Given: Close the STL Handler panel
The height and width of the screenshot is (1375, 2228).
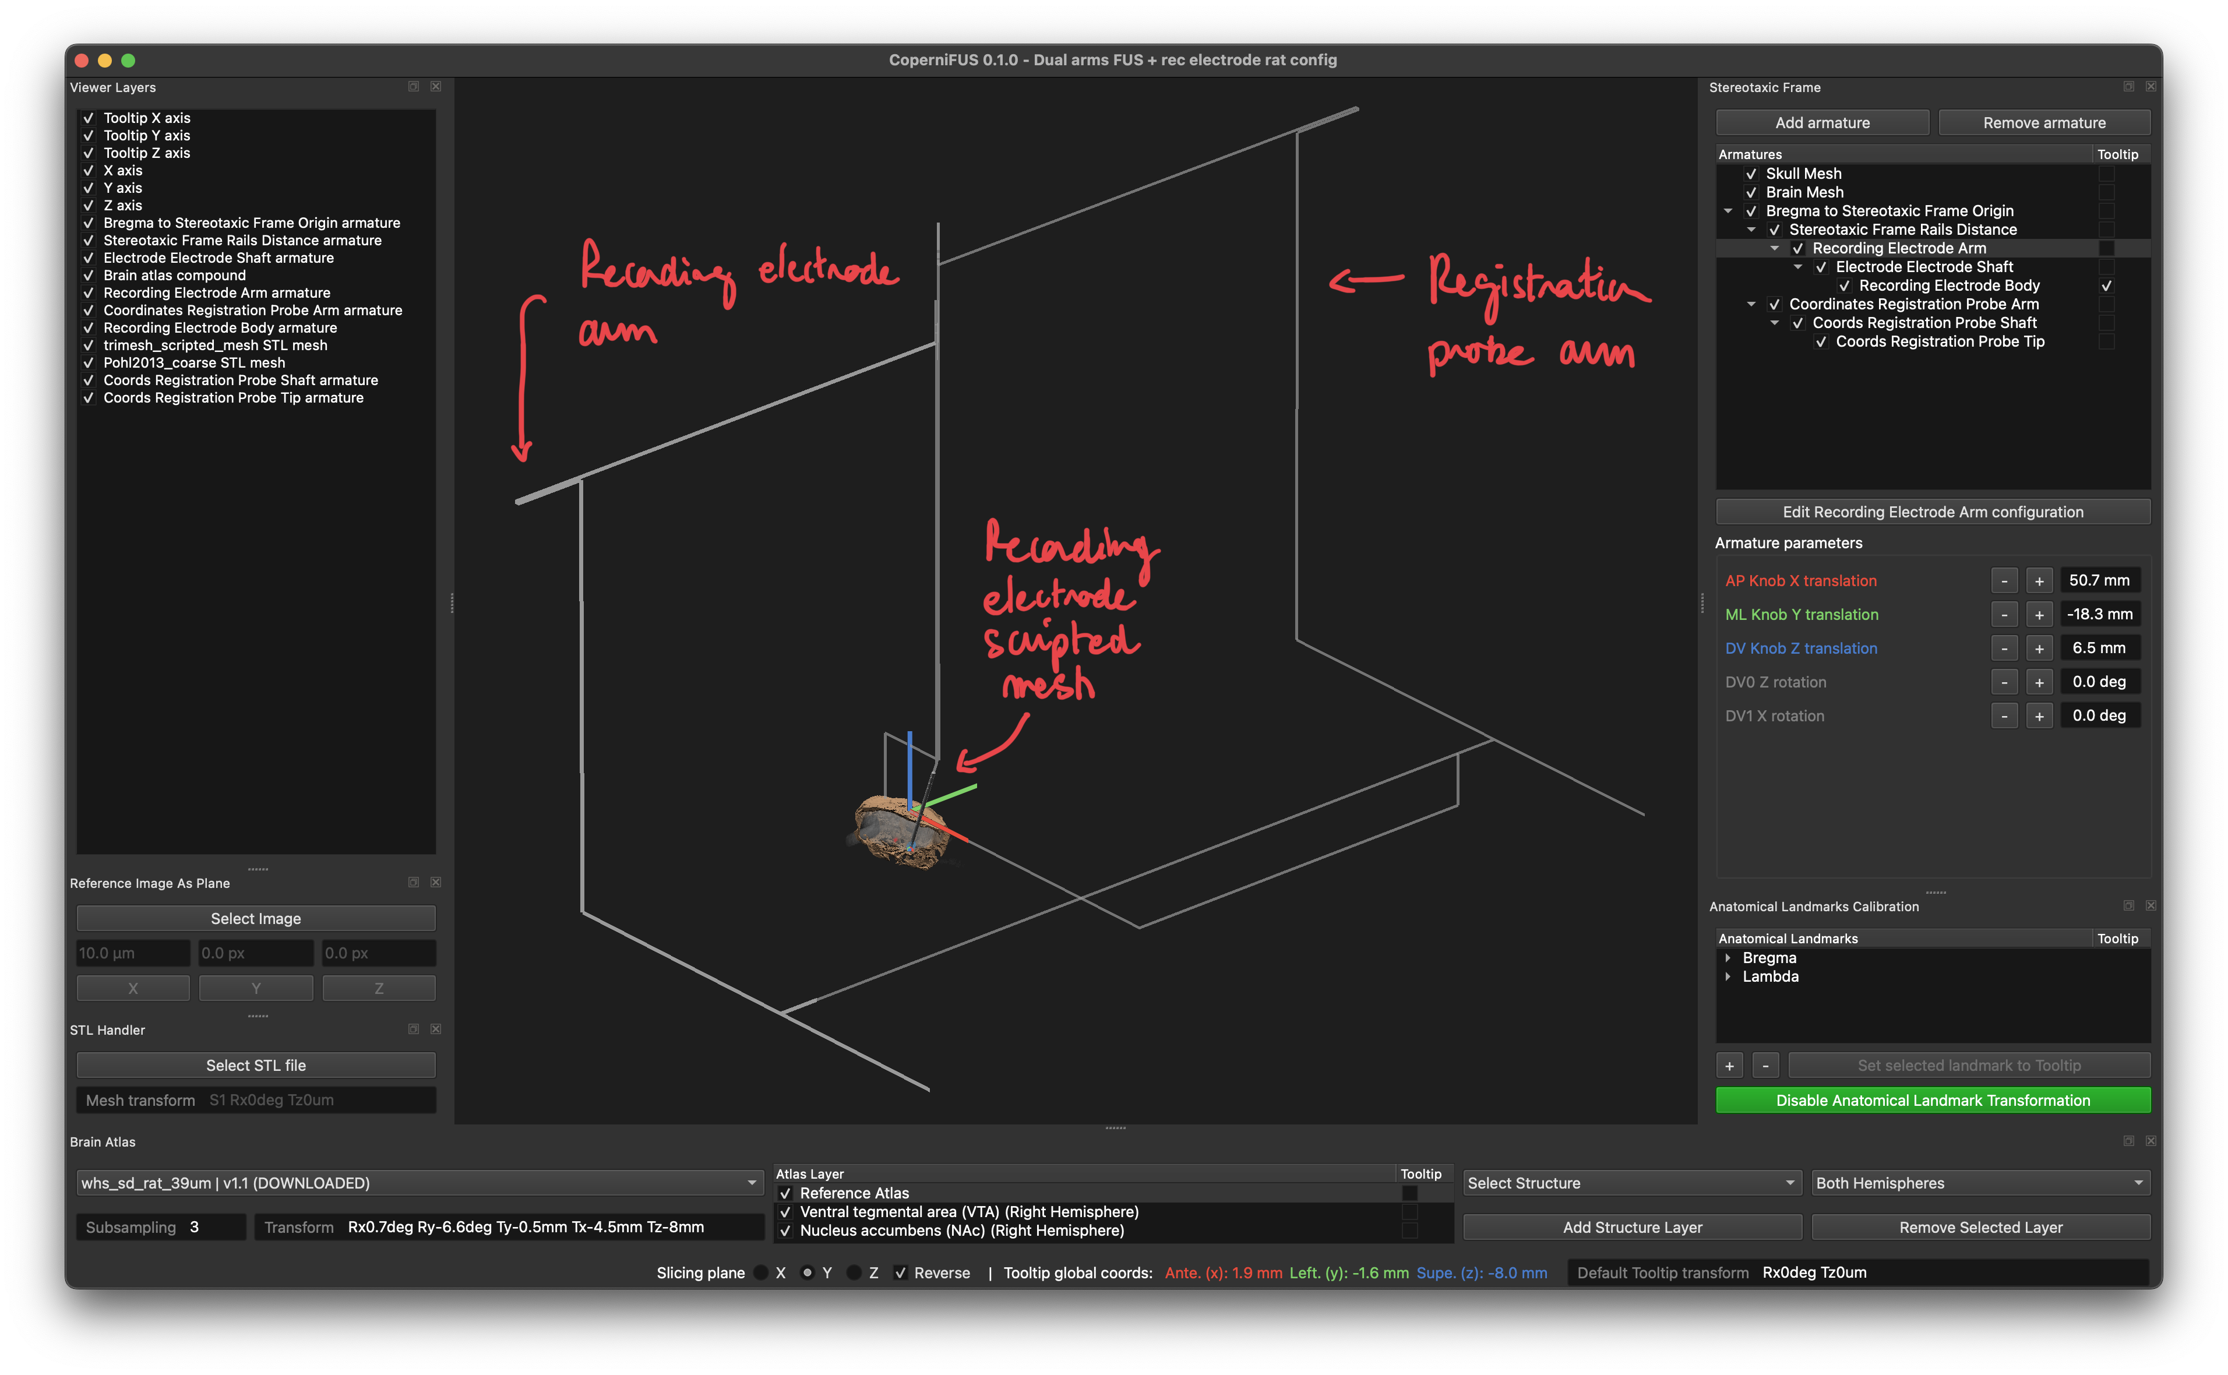Looking at the screenshot, I should [436, 1030].
